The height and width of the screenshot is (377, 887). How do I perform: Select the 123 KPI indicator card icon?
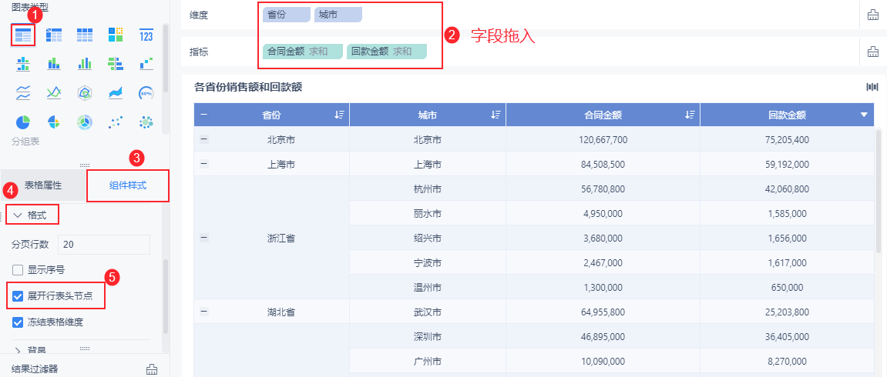pos(146,35)
